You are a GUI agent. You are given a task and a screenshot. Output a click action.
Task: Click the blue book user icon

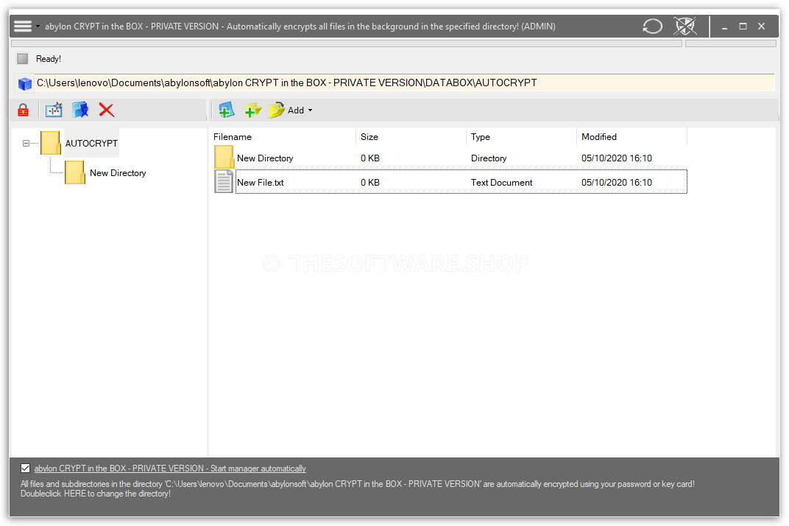point(80,110)
